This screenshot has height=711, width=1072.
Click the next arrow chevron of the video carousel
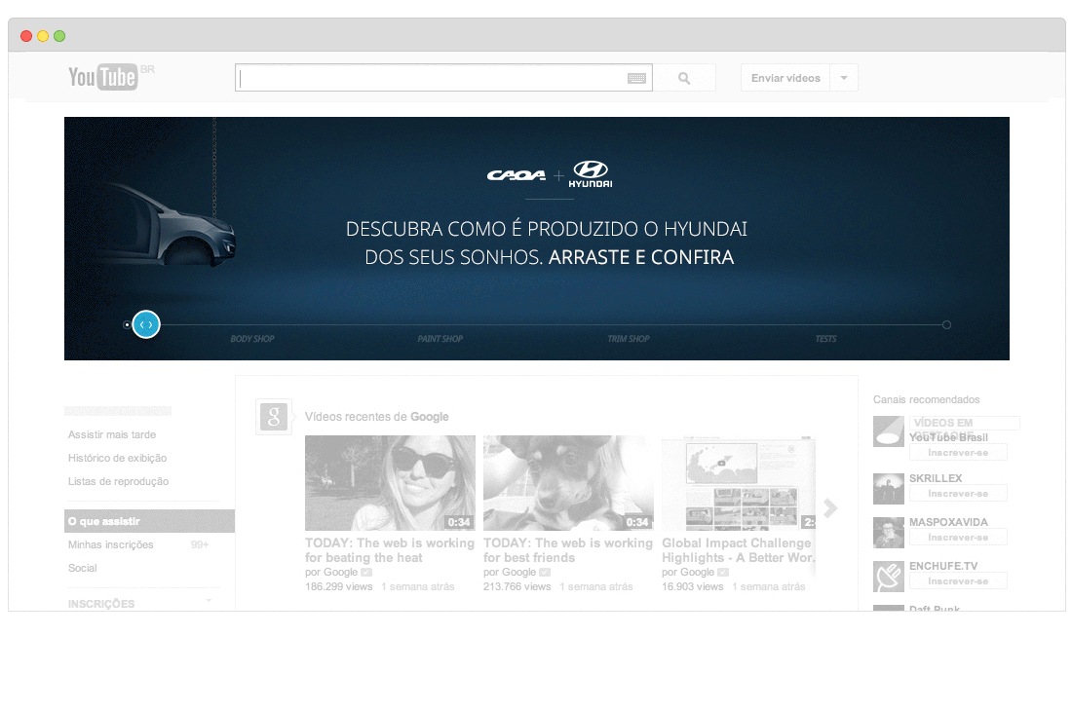pos(830,508)
